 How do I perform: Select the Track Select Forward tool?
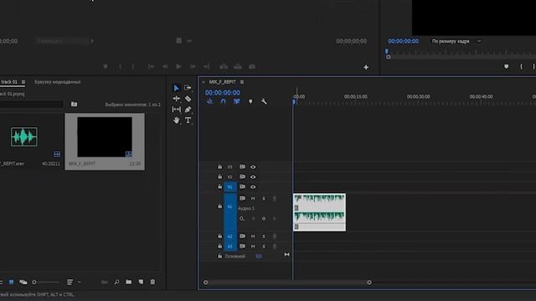click(188, 88)
